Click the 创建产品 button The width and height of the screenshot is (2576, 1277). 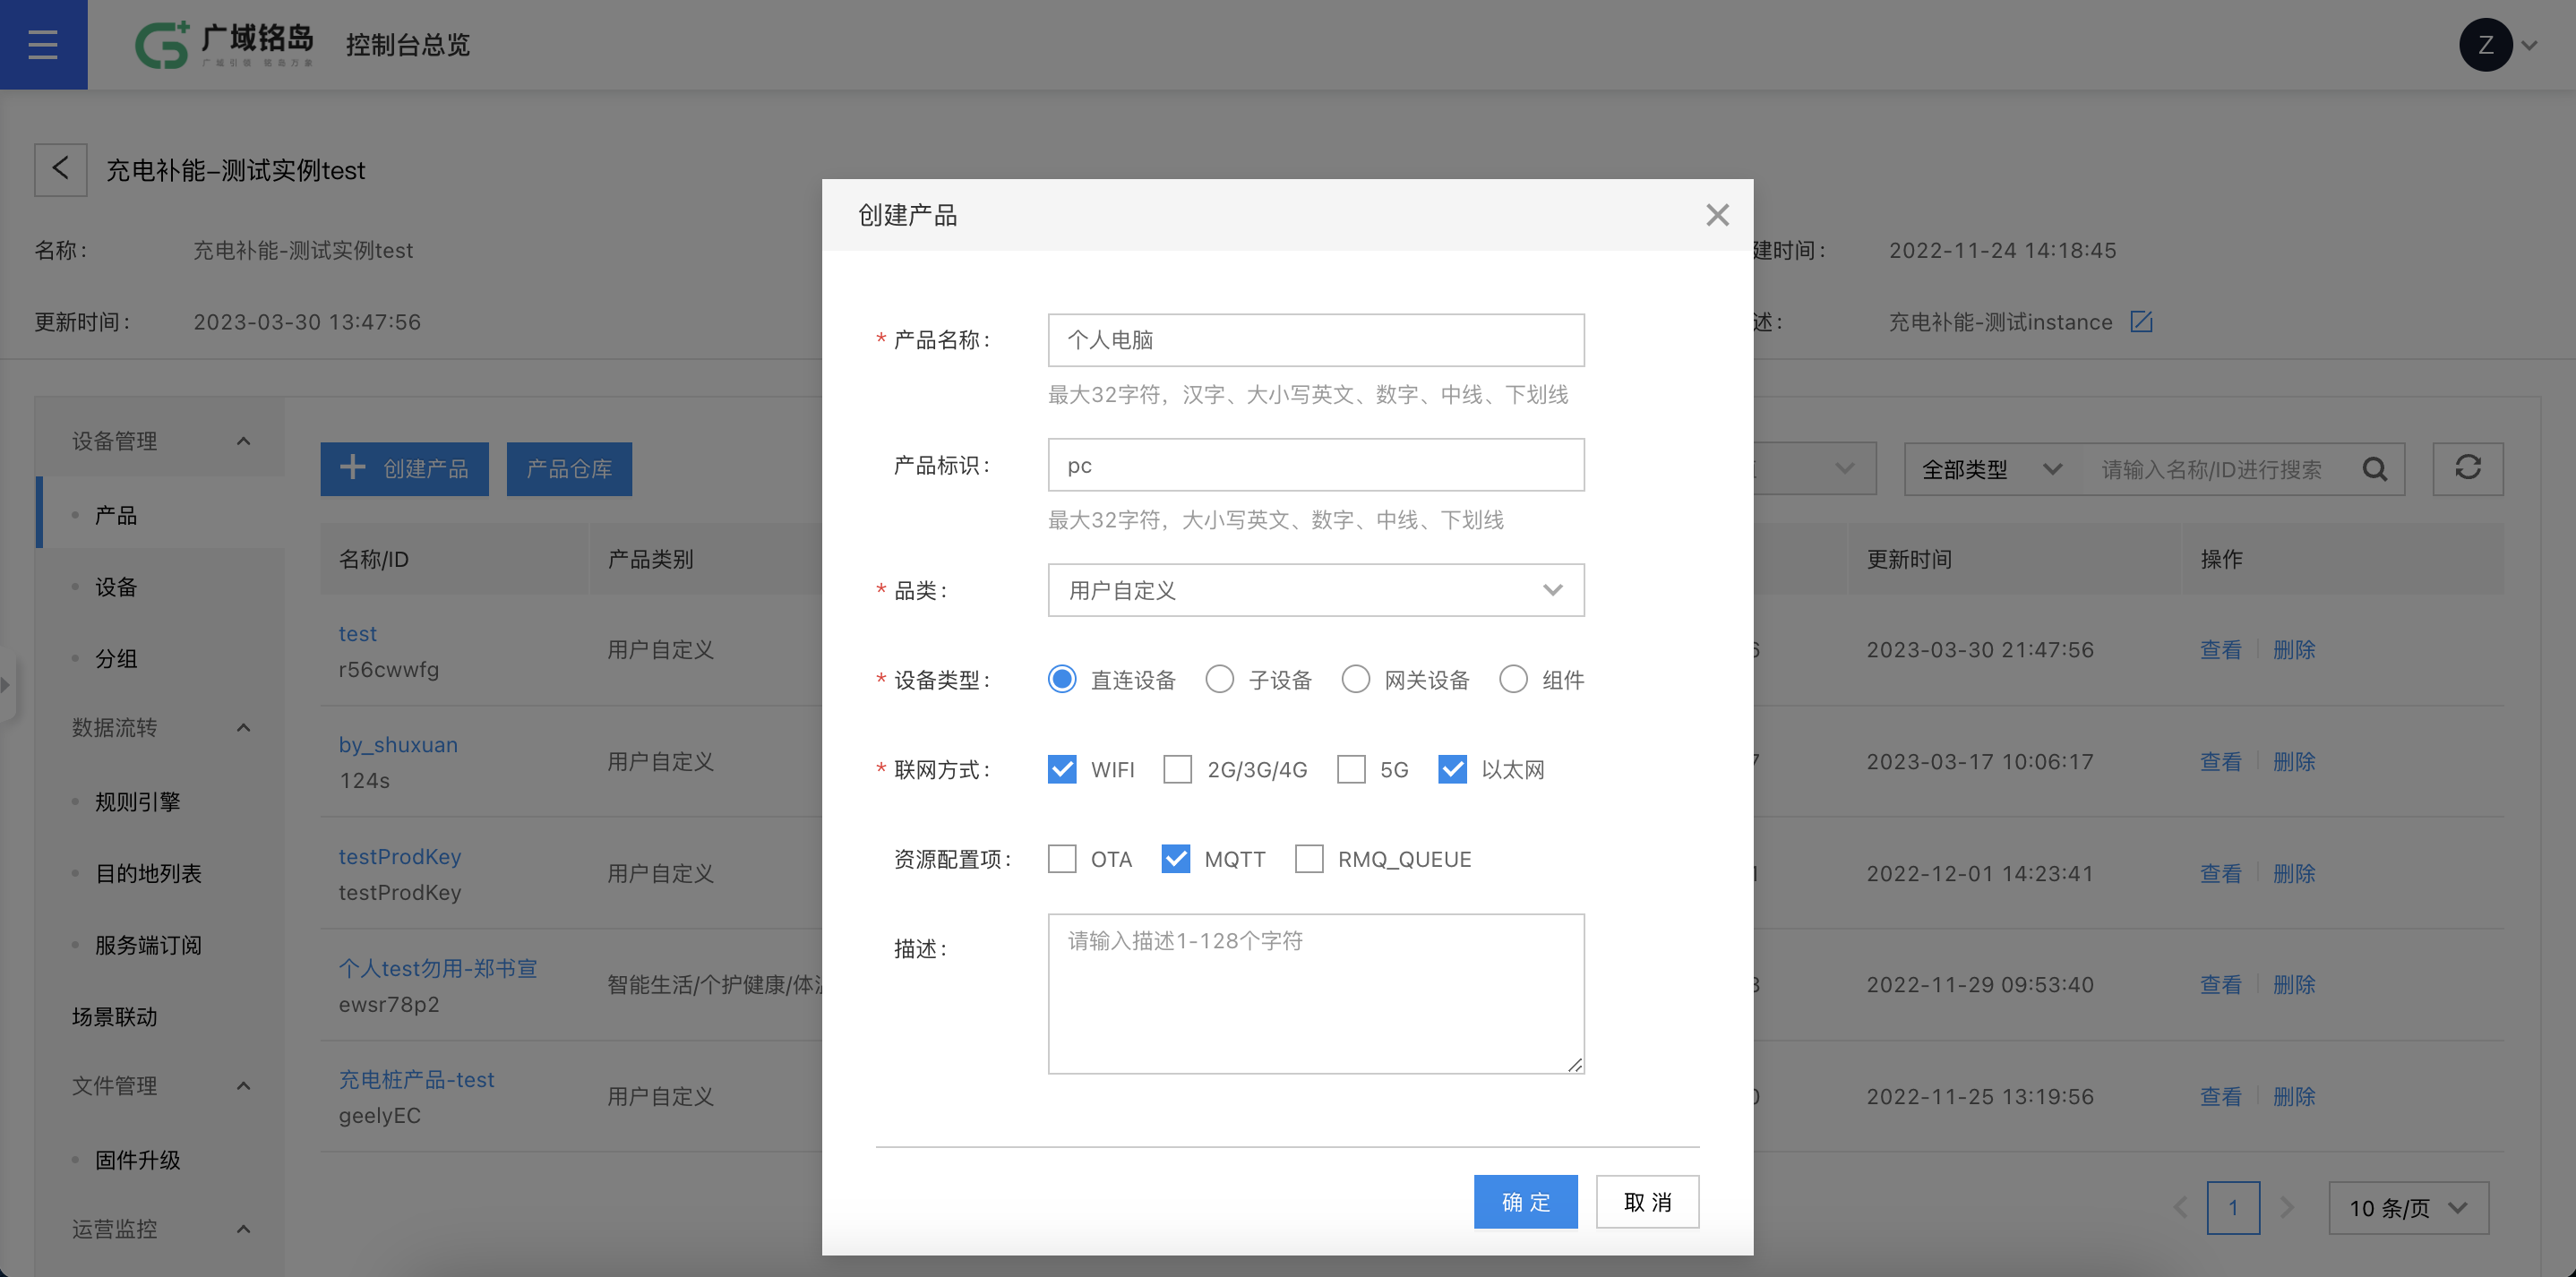point(404,468)
